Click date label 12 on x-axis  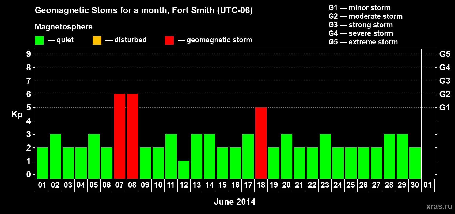(184, 185)
